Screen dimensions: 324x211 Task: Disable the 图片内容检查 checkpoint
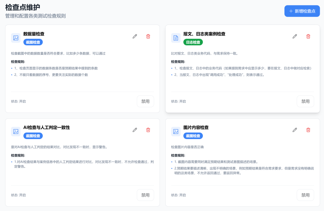(305, 195)
